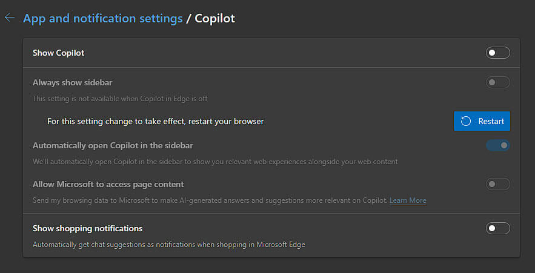
Task: Click the circular arrow icon inside Restart
Action: (466, 121)
